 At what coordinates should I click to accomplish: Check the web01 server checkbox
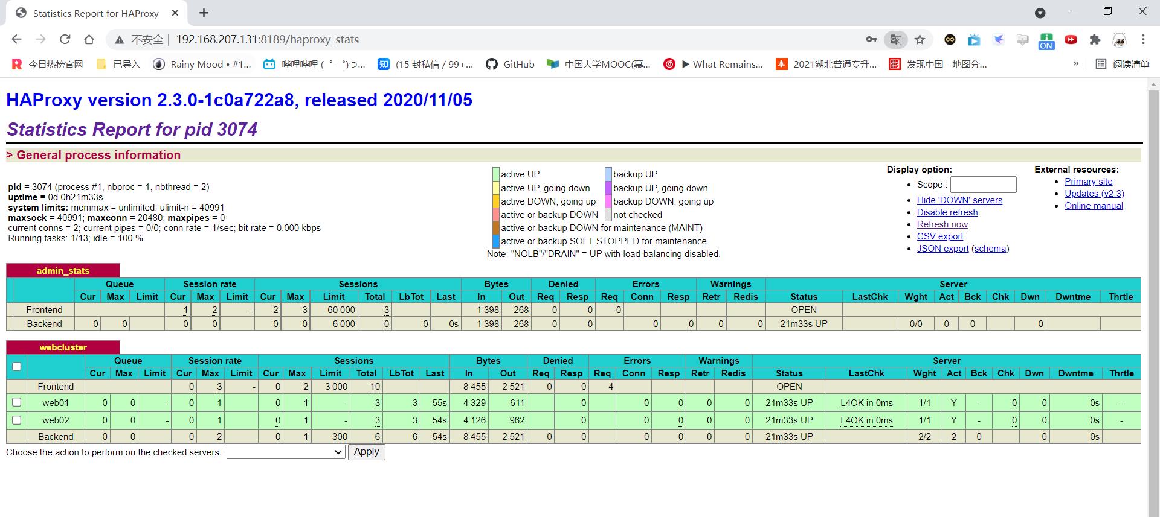(17, 402)
